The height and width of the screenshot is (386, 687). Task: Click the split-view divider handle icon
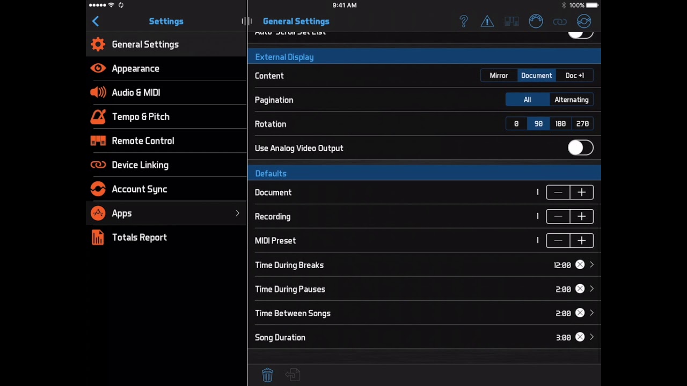click(246, 21)
